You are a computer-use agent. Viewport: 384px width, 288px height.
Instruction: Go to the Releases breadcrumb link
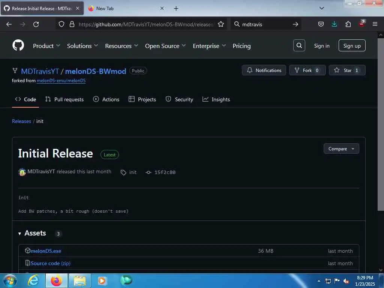click(x=21, y=121)
